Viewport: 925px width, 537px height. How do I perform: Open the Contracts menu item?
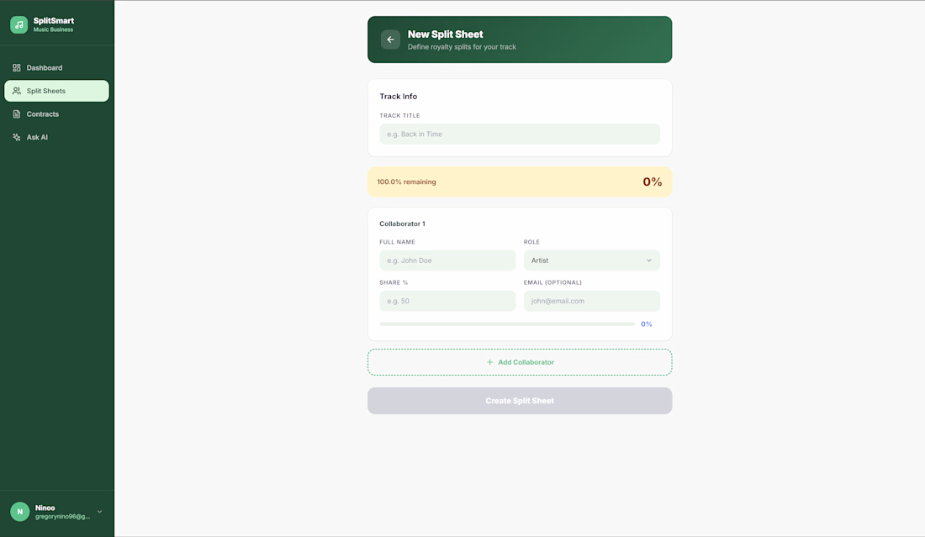point(56,113)
